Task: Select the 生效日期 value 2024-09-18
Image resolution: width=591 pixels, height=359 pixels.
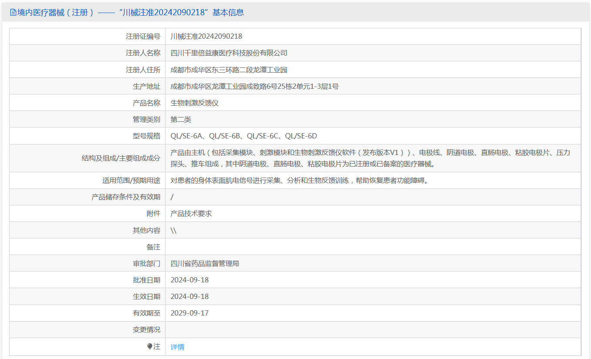Action: tap(189, 296)
